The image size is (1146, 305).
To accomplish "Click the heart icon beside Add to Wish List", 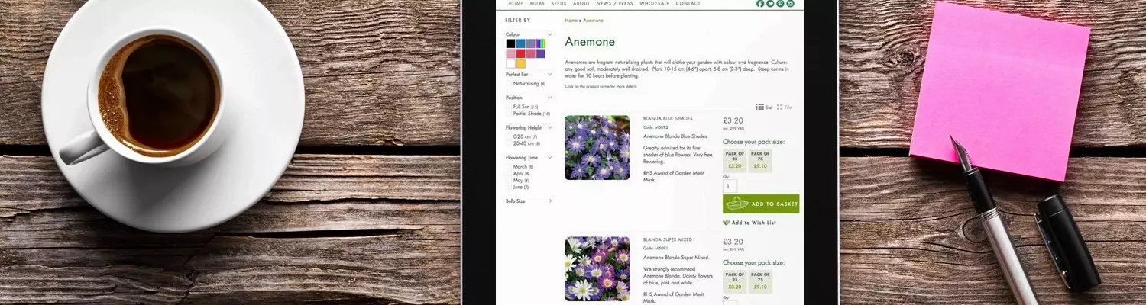I will coord(726,223).
